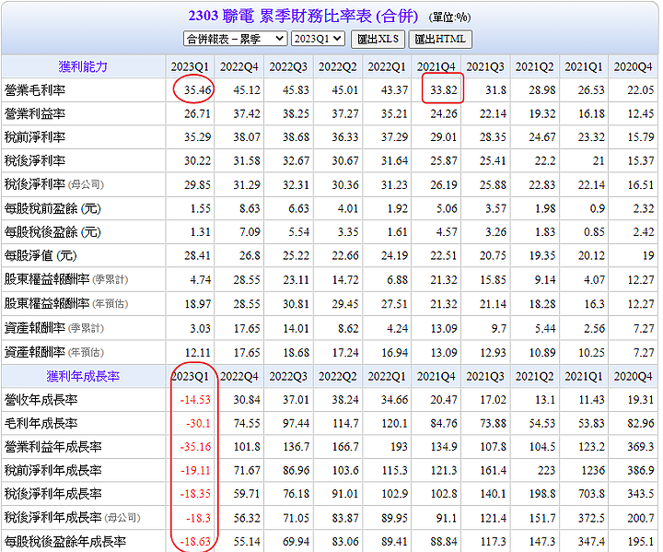The image size is (663, 552).
Task: Click the page title 2303 聯電 累季財務比率表
Action: click(303, 16)
